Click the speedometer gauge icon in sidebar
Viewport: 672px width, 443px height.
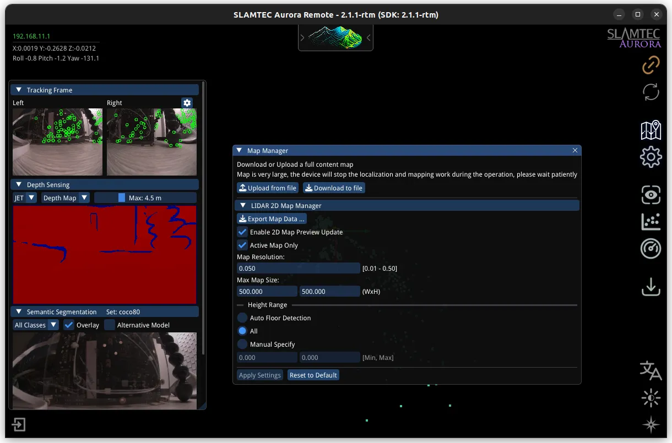pyautogui.click(x=651, y=248)
